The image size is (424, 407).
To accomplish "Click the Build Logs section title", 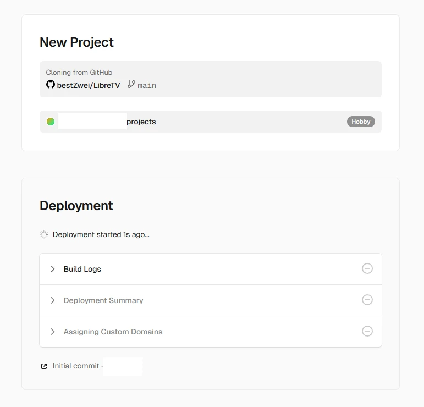I will [x=82, y=269].
